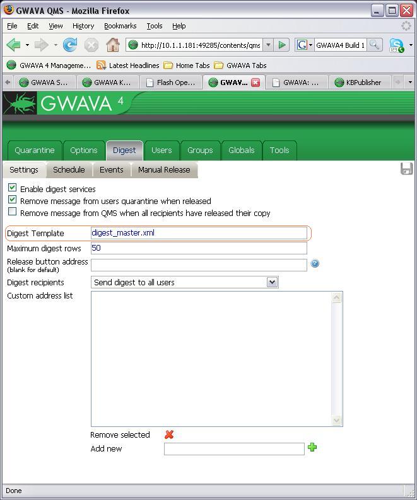
Task: Click the Custom address list box
Action: (217, 359)
